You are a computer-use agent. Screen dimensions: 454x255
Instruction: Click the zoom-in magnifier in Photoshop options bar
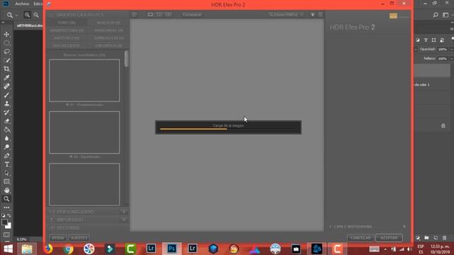[27, 15]
